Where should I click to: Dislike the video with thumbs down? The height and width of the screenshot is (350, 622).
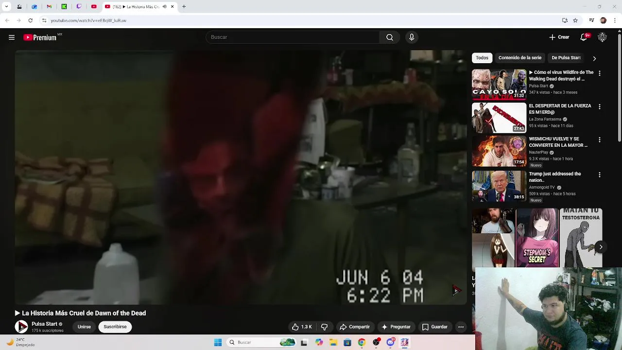tap(325, 327)
